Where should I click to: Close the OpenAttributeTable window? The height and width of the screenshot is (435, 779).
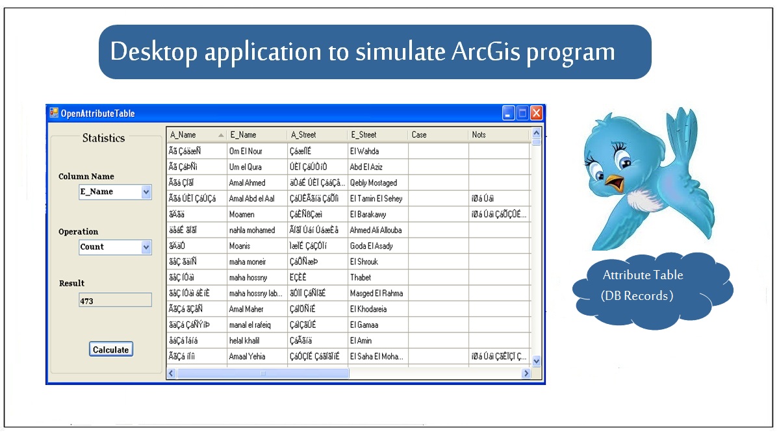coord(536,113)
